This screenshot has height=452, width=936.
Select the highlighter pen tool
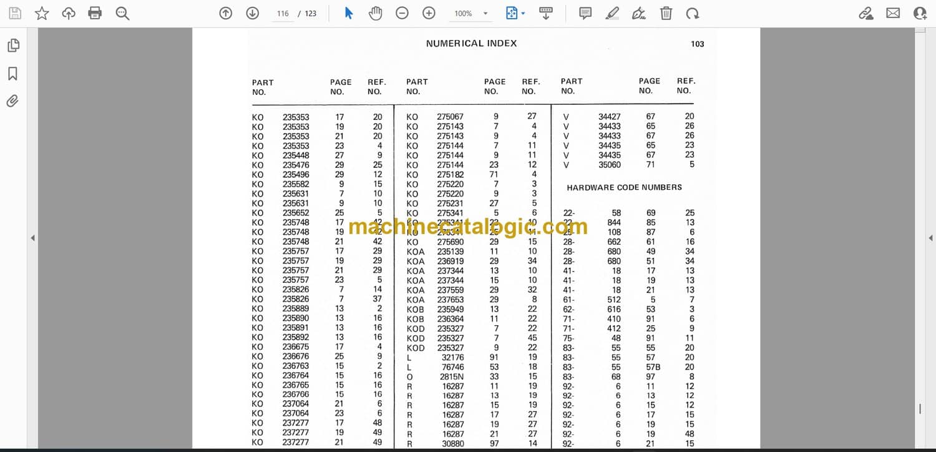612,13
